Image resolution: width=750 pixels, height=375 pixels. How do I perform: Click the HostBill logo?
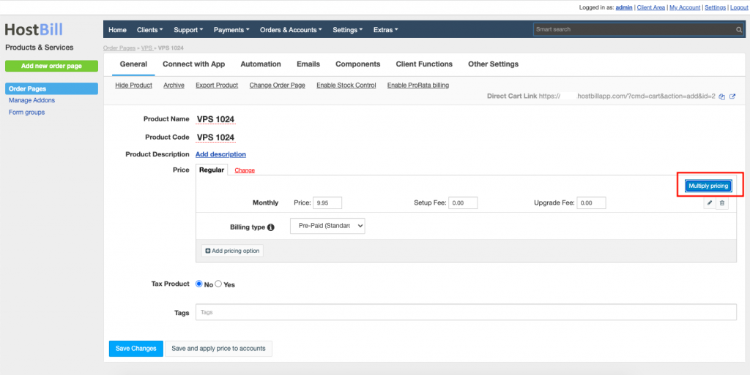tap(34, 29)
